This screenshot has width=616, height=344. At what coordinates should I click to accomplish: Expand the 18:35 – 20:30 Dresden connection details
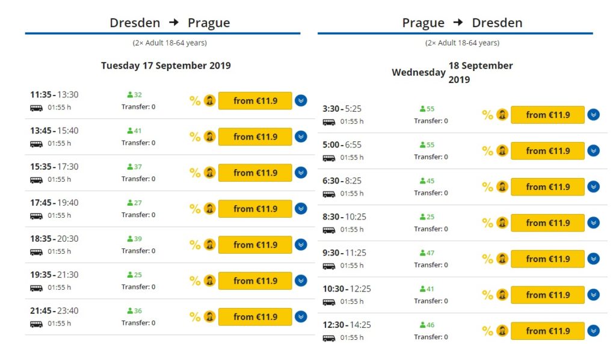point(301,245)
